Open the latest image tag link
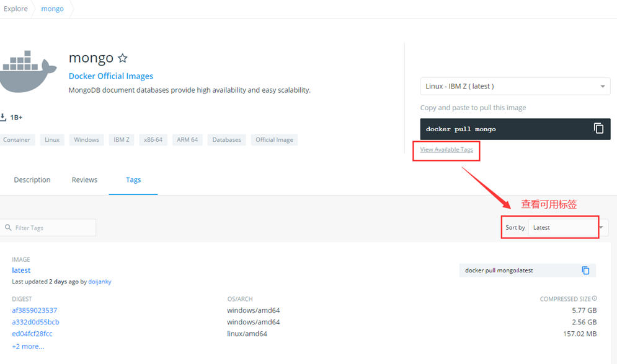This screenshot has height=364, width=617. coord(21,270)
